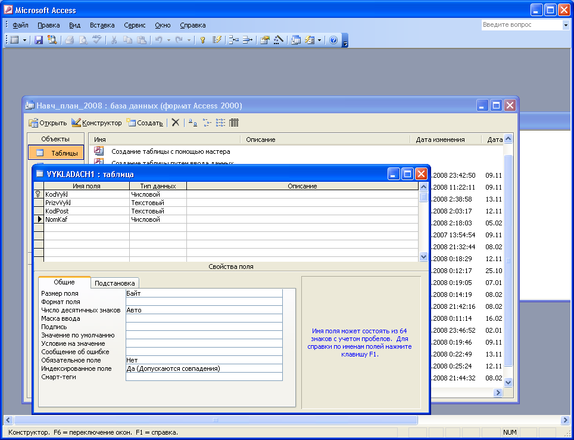Click the main window horizontal scrollbar thumb
574x440 pixels.
tap(216, 420)
